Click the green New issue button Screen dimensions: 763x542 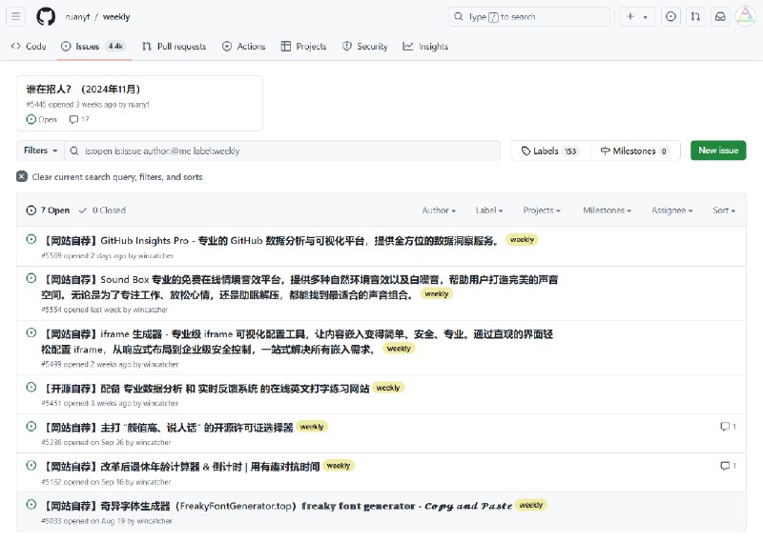click(718, 151)
